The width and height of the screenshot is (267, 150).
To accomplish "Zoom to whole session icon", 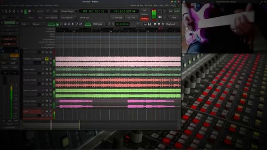I will click(163, 24).
